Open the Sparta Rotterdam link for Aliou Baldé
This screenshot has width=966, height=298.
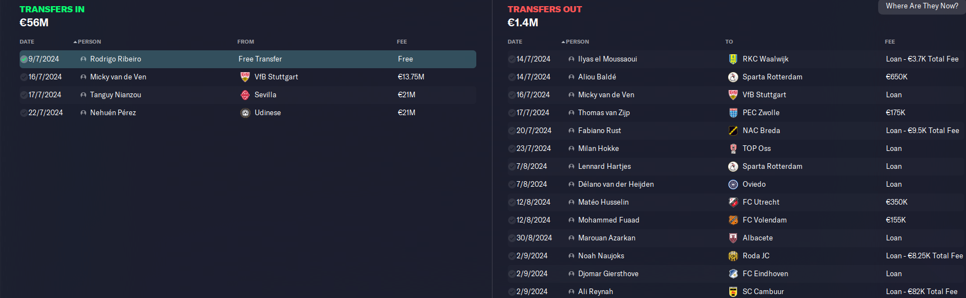point(772,77)
